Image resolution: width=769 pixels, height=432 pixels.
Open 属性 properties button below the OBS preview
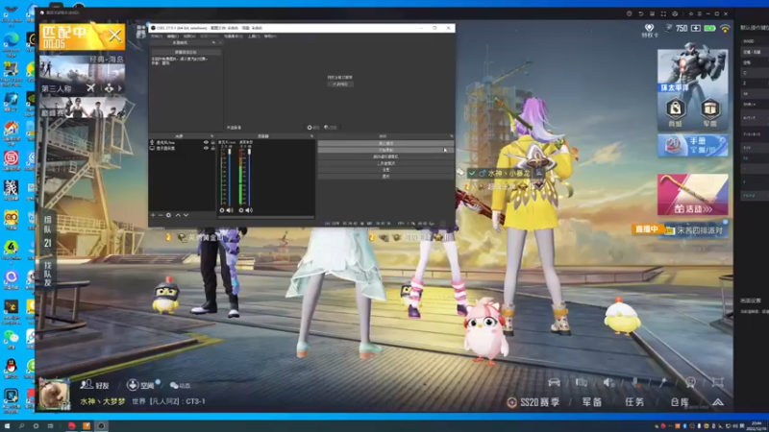313,128
